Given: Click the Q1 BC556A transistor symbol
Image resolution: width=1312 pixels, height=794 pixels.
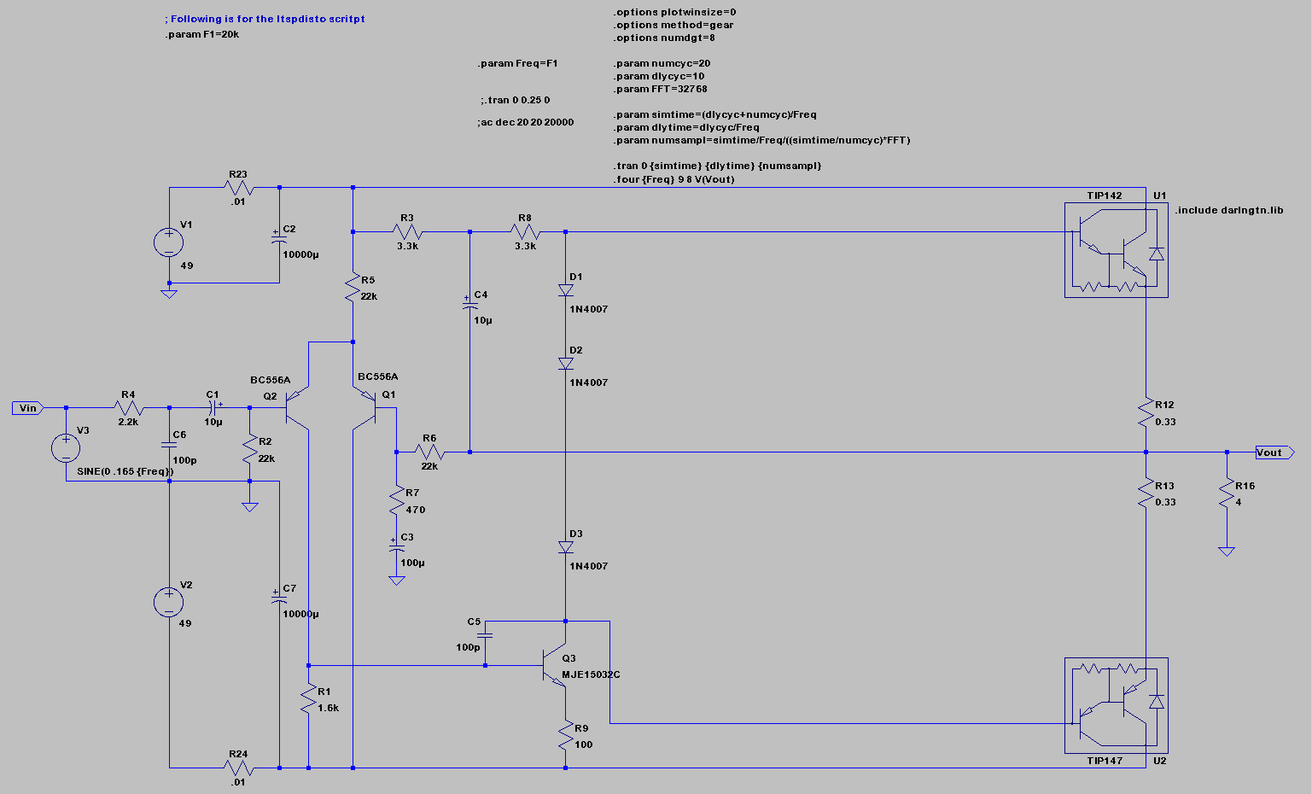Looking at the screenshot, I should (365, 408).
